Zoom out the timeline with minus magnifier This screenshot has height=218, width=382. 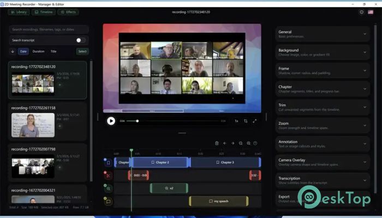(241, 143)
